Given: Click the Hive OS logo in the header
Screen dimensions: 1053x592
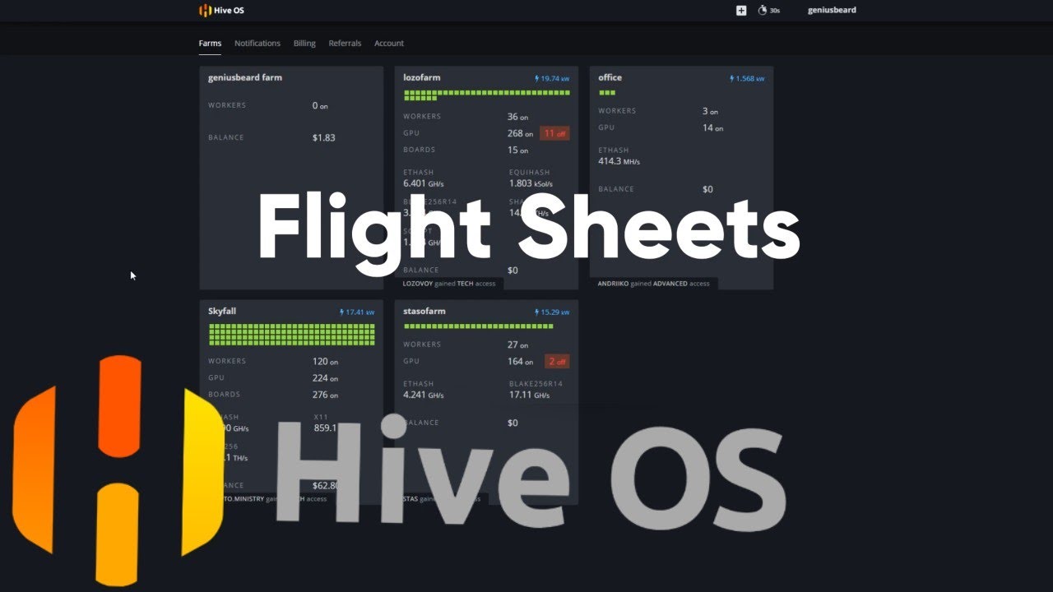Looking at the screenshot, I should click(221, 10).
